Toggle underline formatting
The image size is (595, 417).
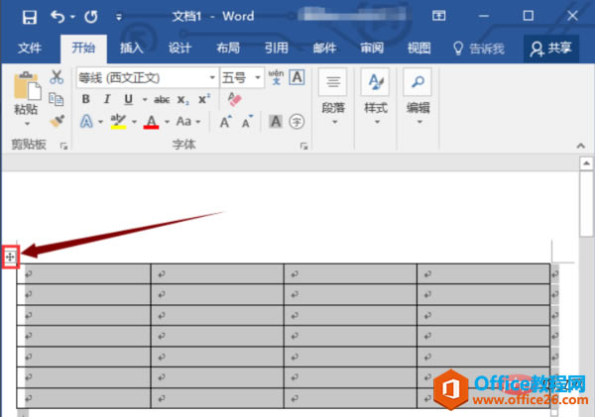(129, 99)
